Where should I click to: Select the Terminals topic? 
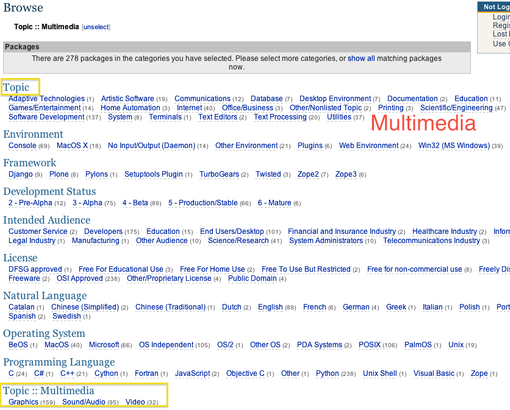coord(165,117)
